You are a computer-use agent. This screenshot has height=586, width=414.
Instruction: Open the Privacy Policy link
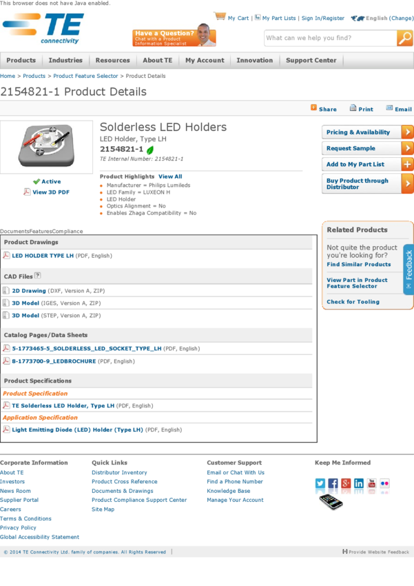pyautogui.click(x=18, y=527)
